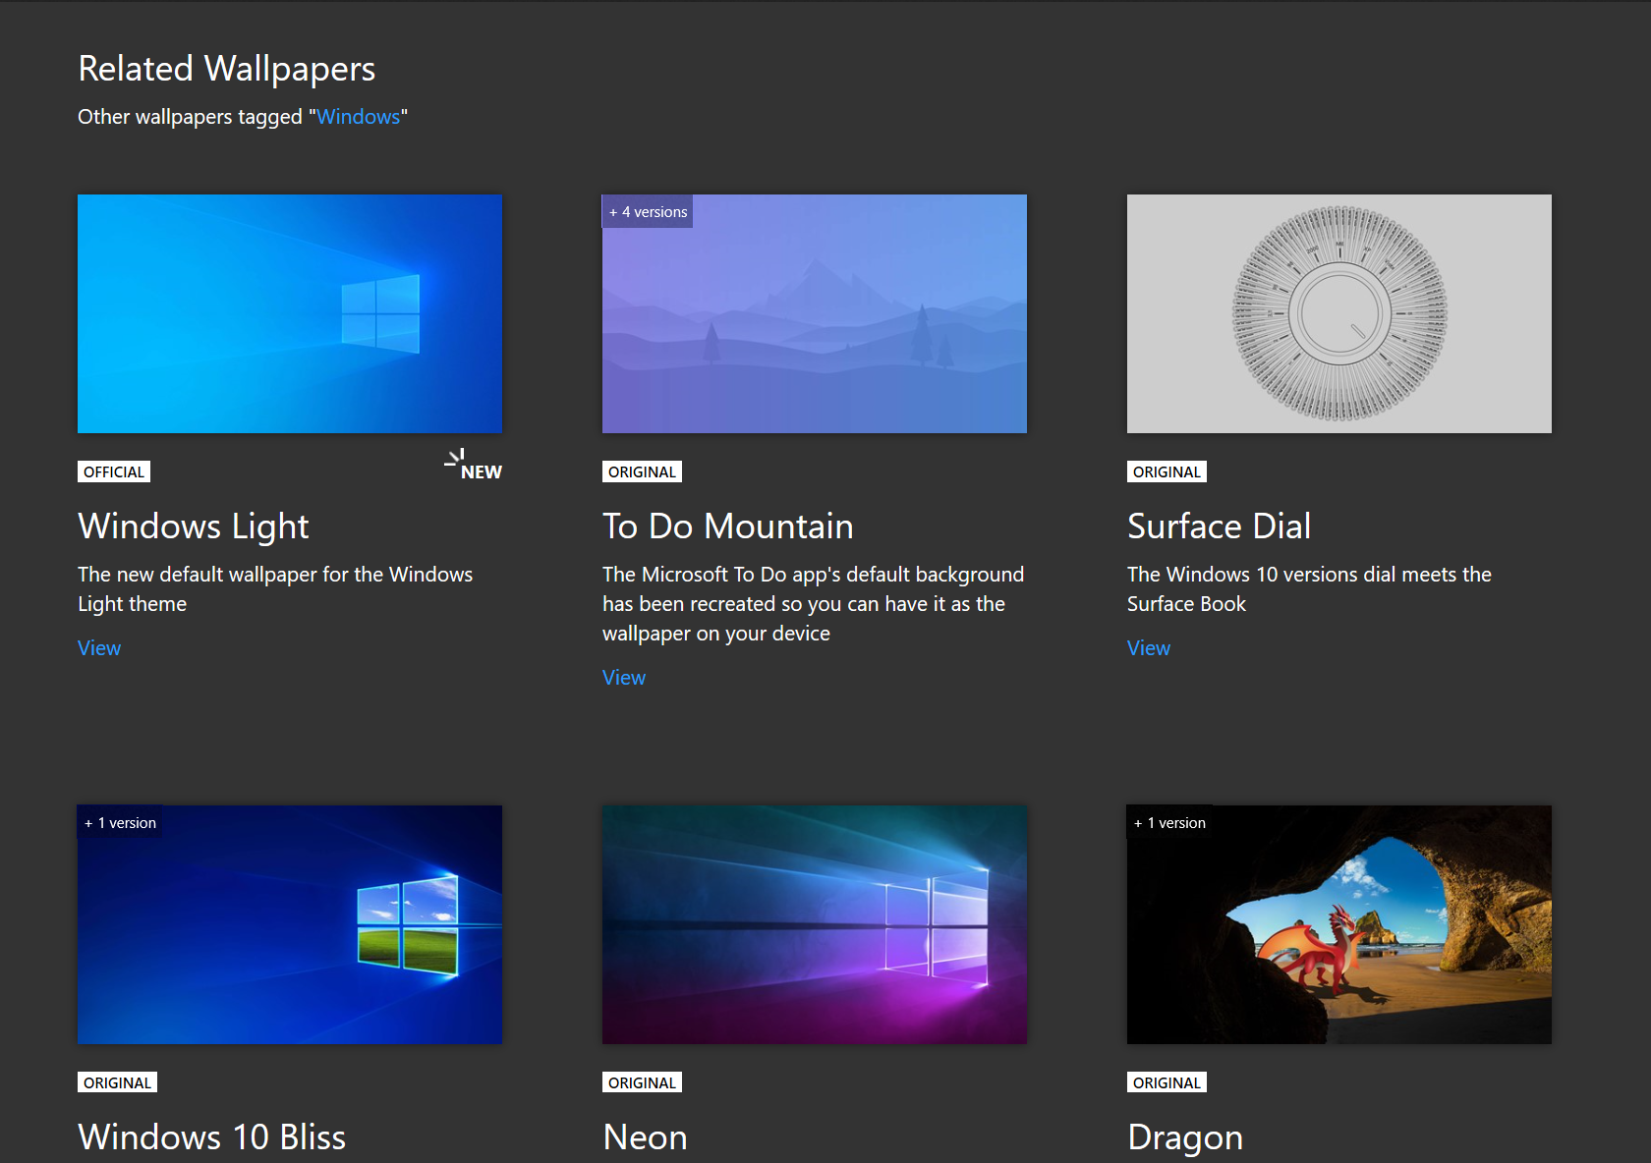Click the '+ 1 version' label on Dragon

click(x=1169, y=822)
